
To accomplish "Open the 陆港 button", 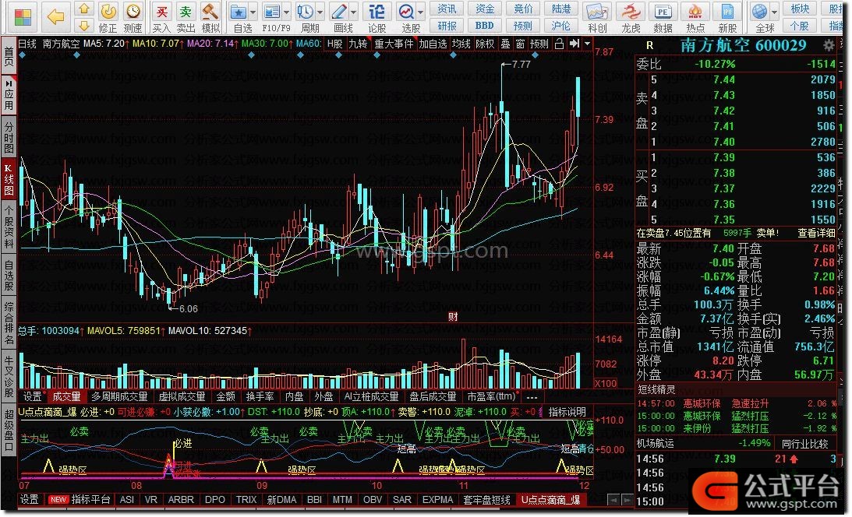I will pyautogui.click(x=560, y=9).
